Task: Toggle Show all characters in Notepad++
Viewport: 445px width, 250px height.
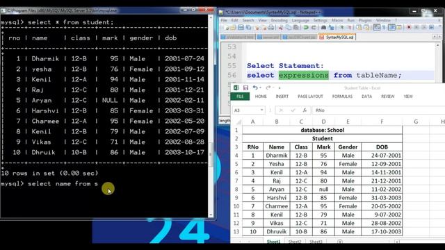Action: coord(384,28)
